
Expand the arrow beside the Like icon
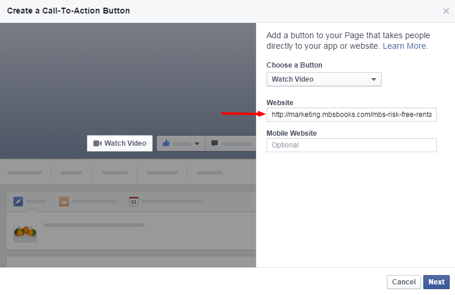(197, 144)
